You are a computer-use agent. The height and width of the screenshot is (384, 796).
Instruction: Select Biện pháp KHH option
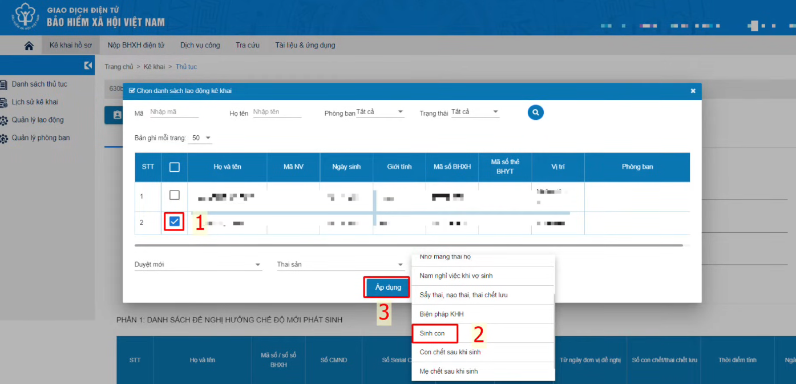[x=483, y=314]
